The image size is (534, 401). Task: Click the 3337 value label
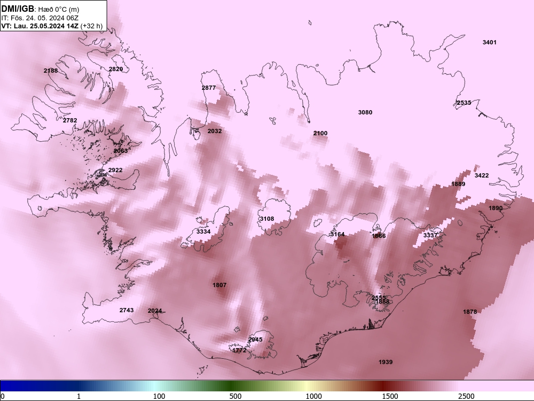click(x=430, y=235)
